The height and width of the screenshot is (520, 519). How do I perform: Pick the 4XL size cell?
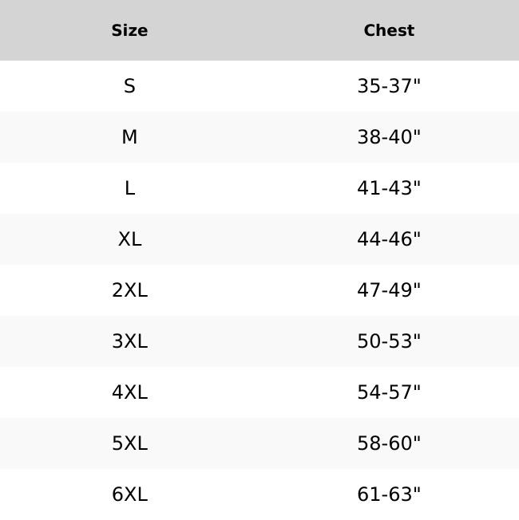[129, 392]
